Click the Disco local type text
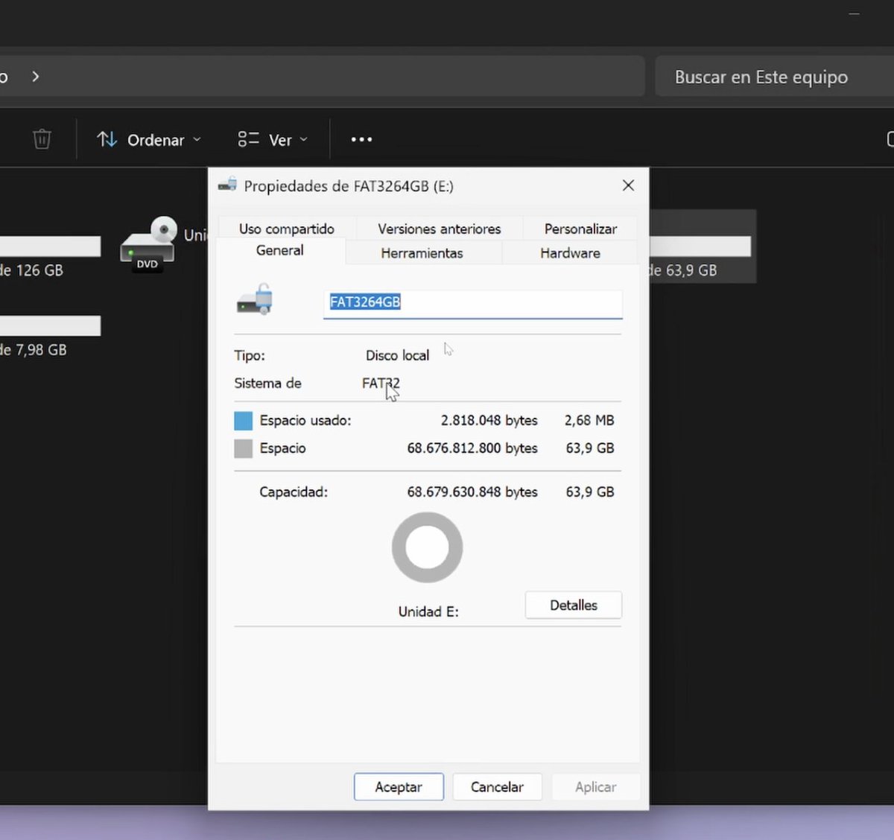Viewport: 894px width, 840px height. pos(397,355)
